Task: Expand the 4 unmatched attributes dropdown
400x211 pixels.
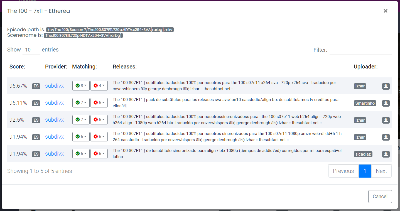Action: point(99,85)
